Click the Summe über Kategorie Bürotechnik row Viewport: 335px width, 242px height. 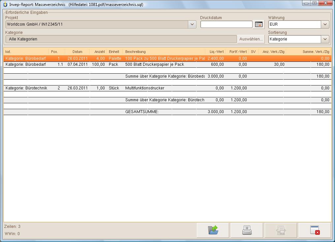pos(167,100)
